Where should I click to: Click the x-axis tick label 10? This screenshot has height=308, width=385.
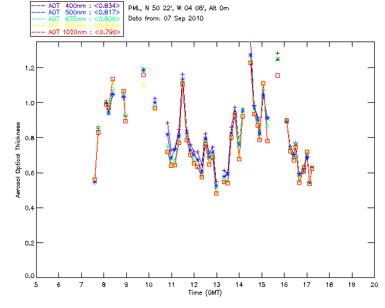(x=149, y=285)
